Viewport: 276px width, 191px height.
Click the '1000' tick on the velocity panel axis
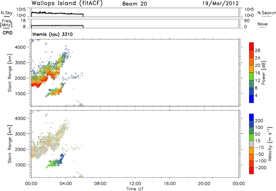(x=20, y=165)
